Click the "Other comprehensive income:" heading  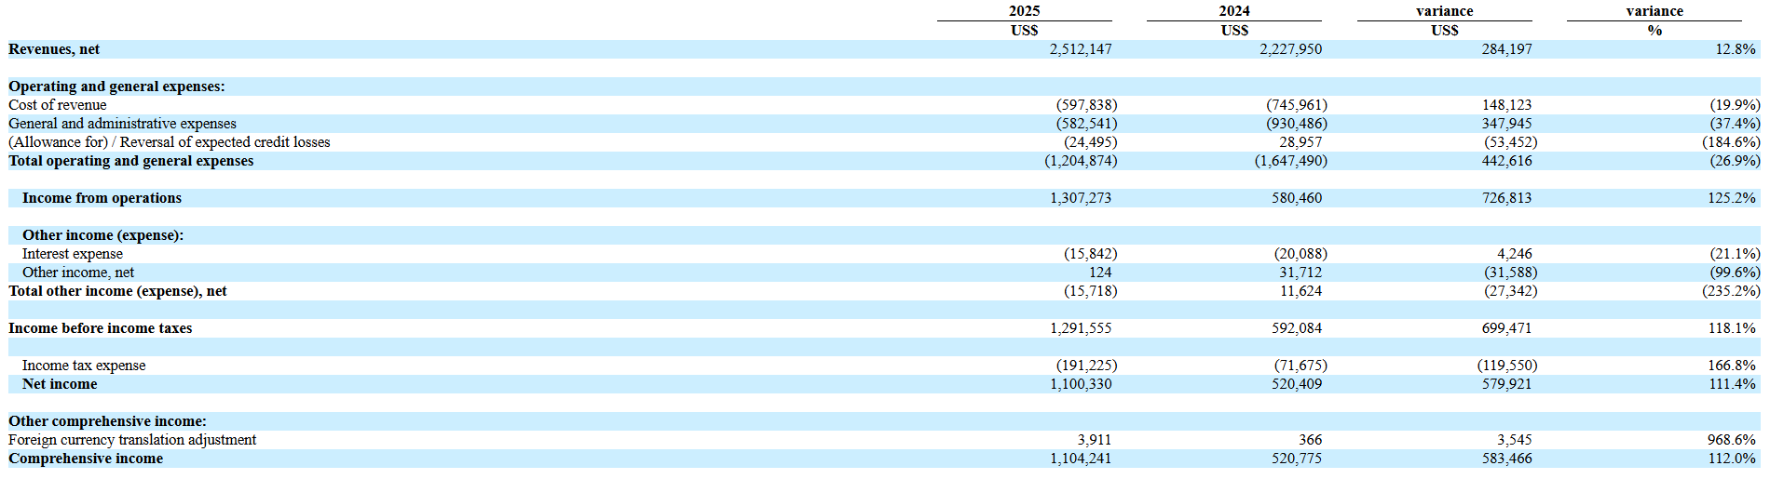tap(107, 421)
